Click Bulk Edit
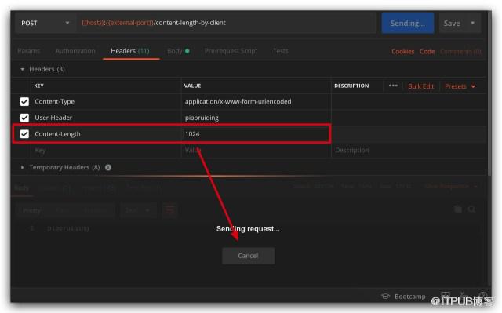Image resolution: width=502 pixels, height=313 pixels. point(420,86)
